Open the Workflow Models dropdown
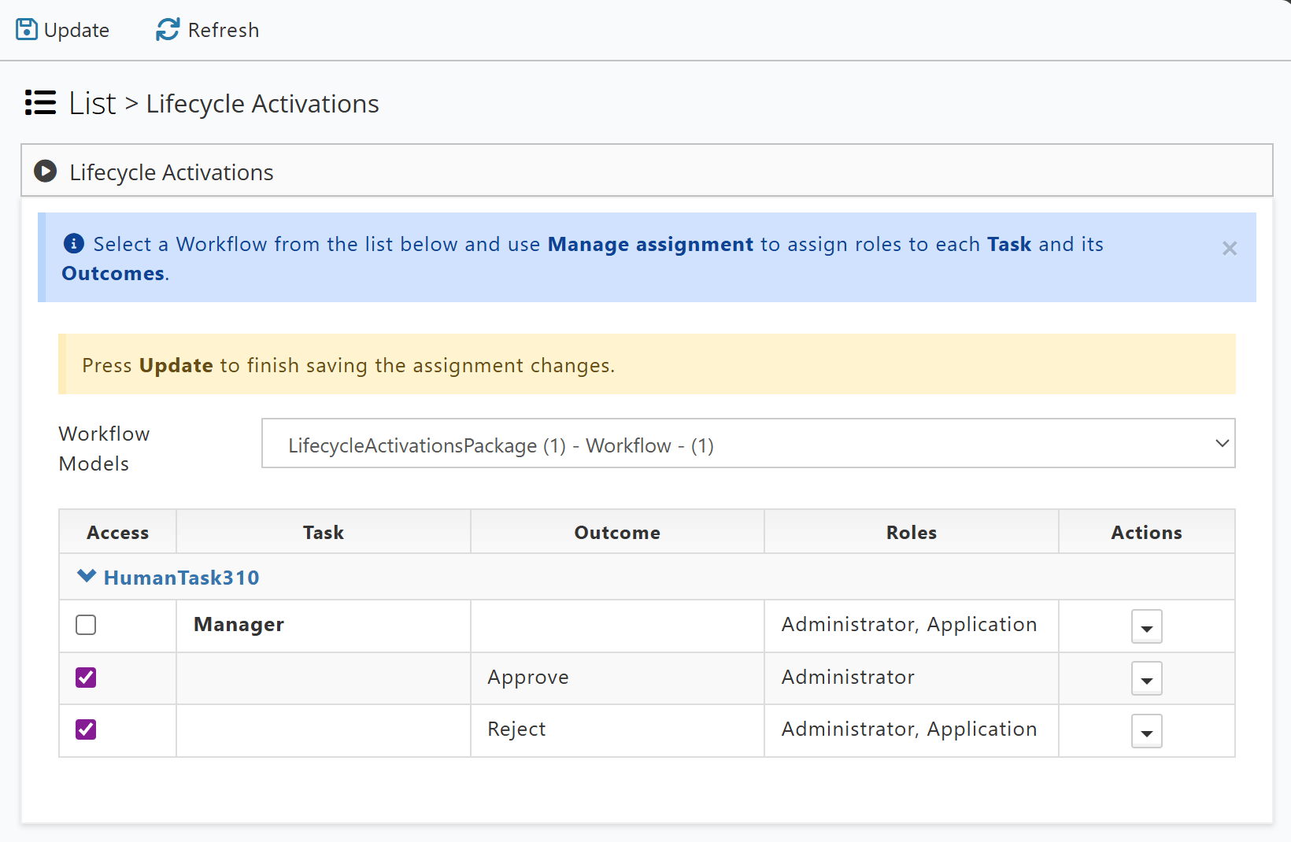 [x=748, y=444]
